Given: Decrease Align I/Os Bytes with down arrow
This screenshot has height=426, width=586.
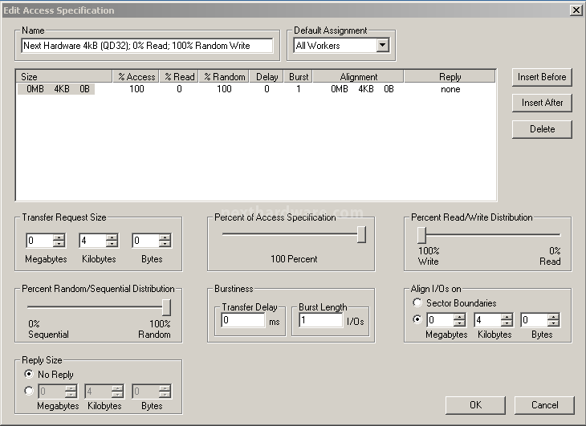Looking at the screenshot, I should coord(553,323).
